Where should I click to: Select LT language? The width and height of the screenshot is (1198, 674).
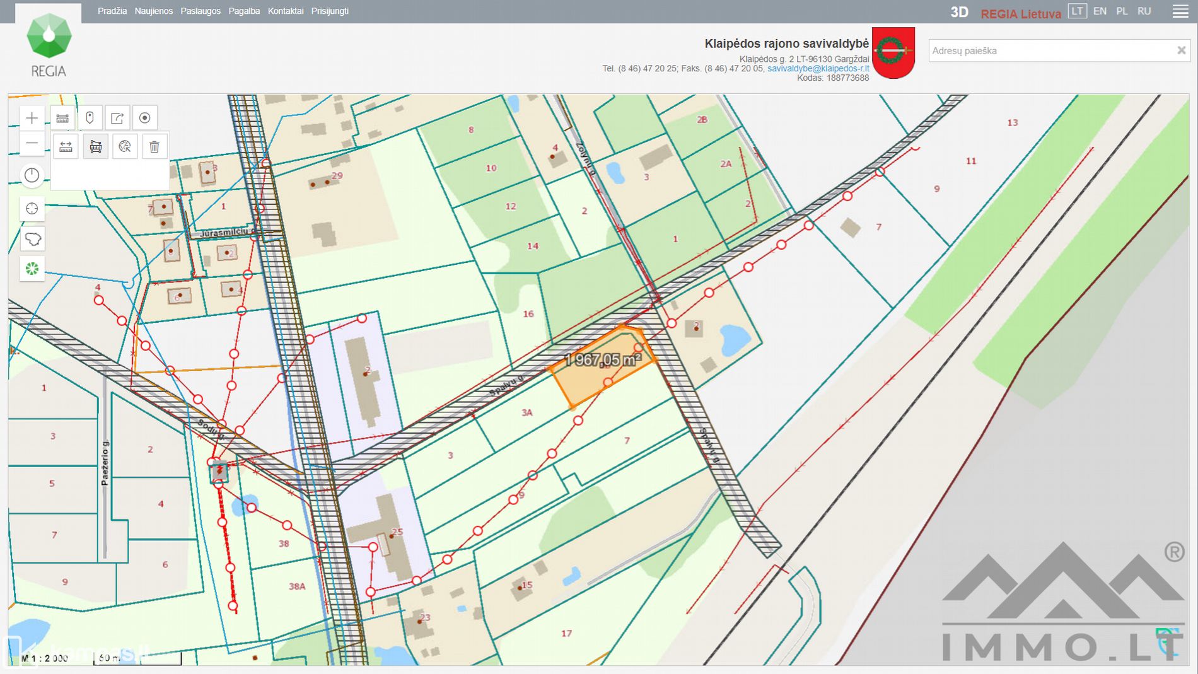[1077, 11]
